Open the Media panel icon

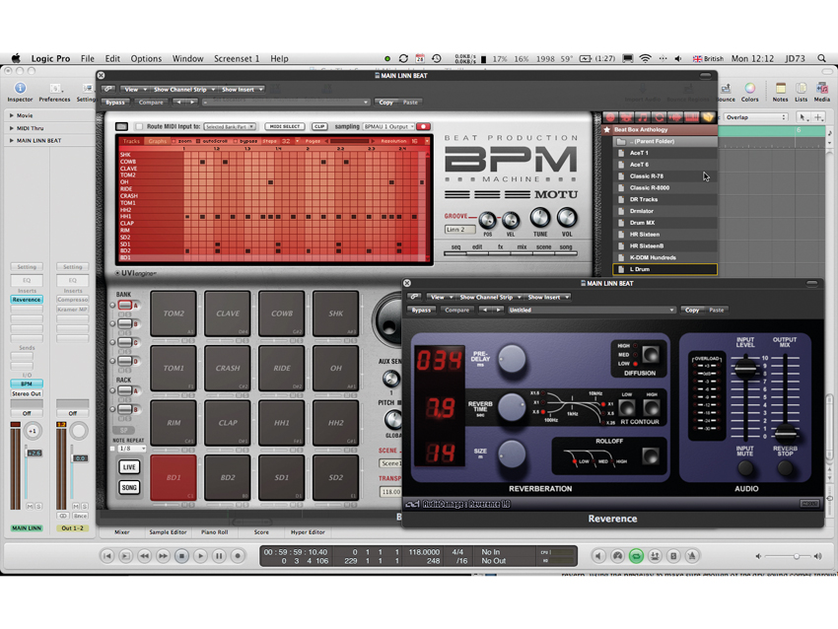[x=821, y=88]
